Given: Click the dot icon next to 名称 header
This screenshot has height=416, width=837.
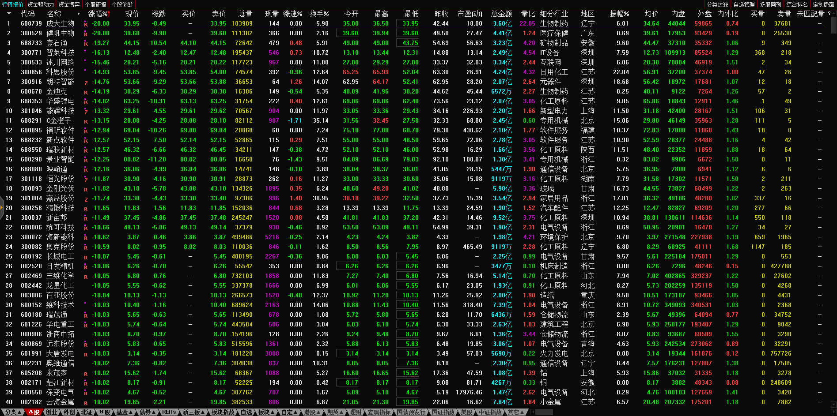Looking at the screenshot, I should [x=79, y=14].
